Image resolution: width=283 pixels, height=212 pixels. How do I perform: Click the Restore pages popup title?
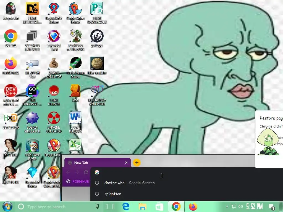click(x=271, y=118)
